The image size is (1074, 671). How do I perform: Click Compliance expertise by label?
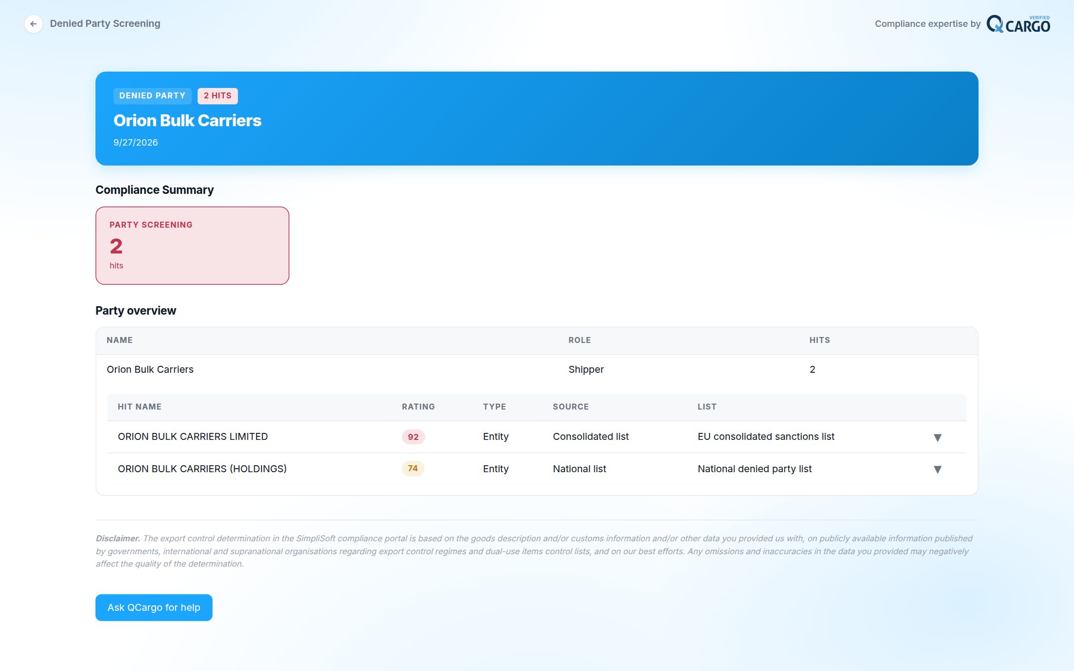tap(927, 24)
